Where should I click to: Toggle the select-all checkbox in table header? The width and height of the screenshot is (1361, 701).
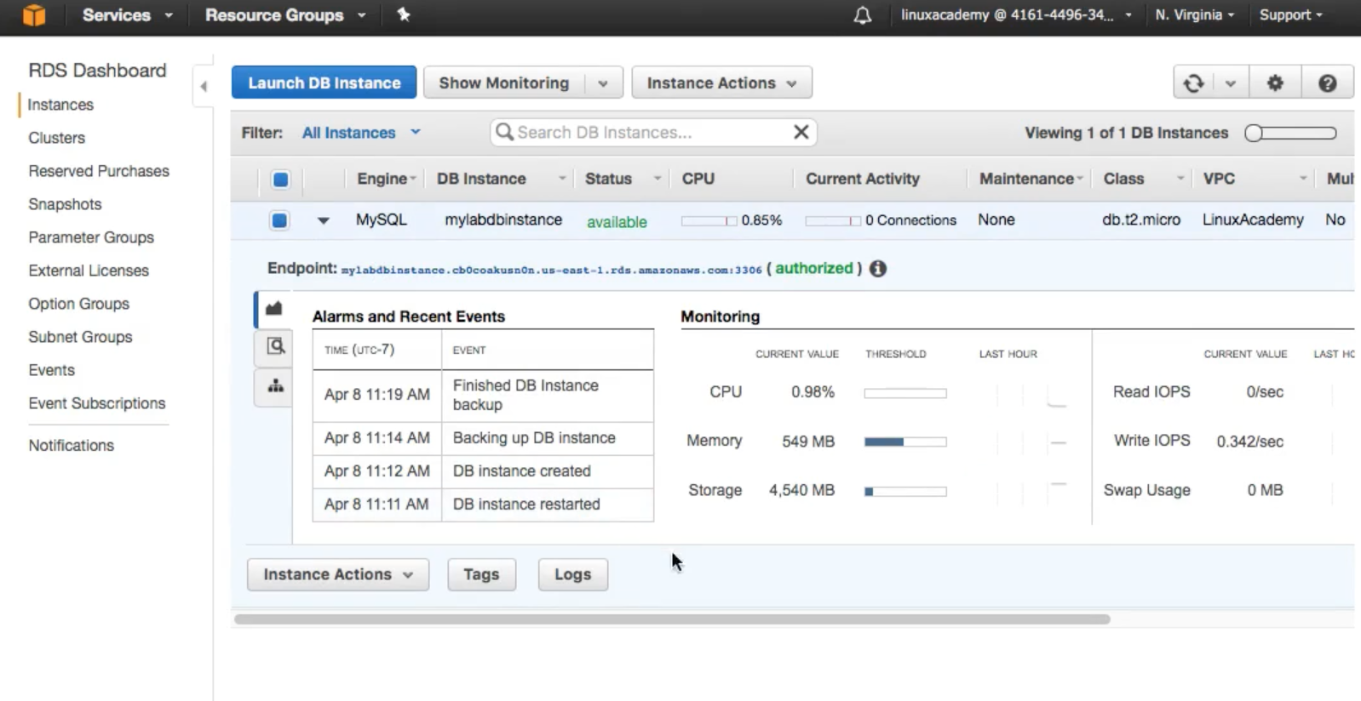tap(280, 180)
